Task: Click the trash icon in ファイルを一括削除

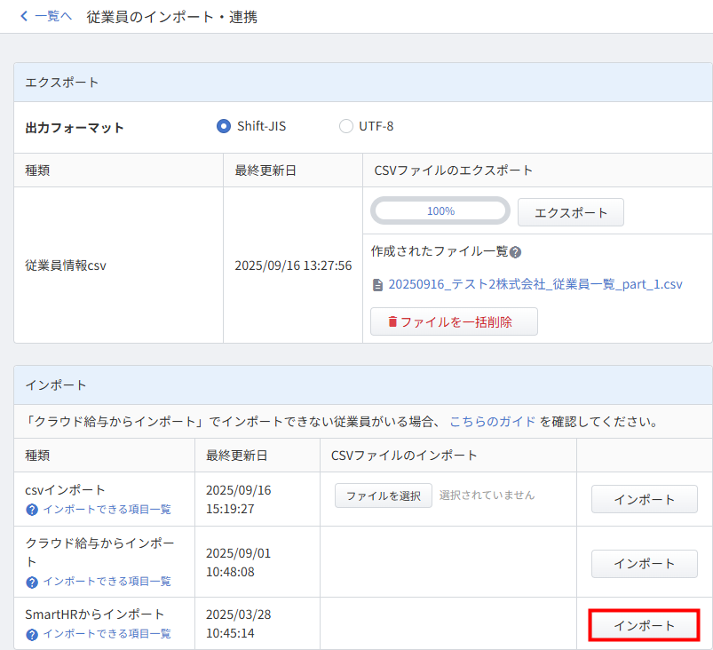Action: [392, 322]
